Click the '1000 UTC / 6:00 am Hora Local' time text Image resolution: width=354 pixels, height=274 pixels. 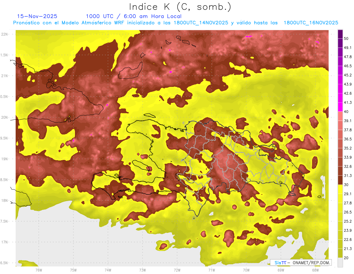click(x=134, y=16)
